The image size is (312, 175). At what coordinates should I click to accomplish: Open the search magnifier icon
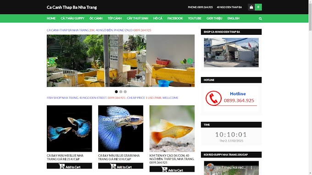click(260, 18)
